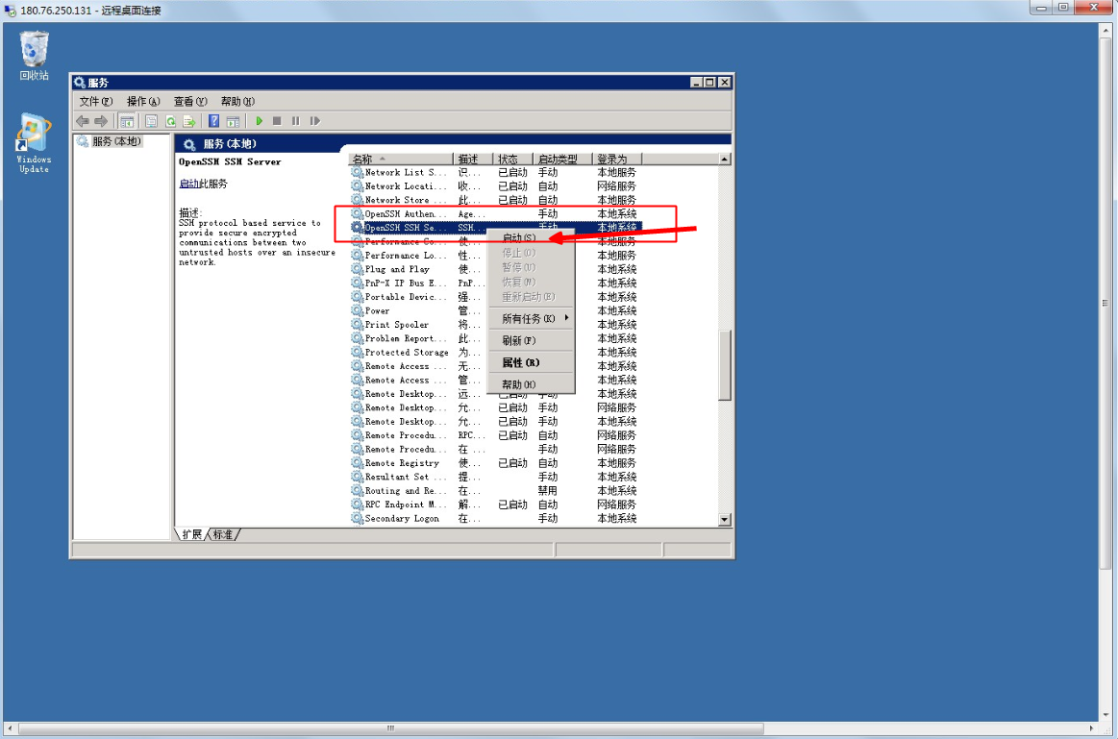
Task: Sort by the 状态 column header
Action: 512,159
